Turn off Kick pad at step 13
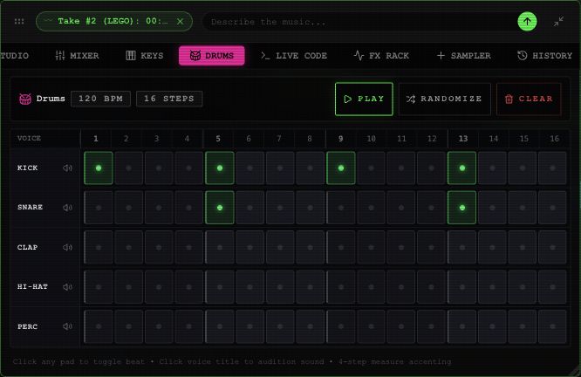The width and height of the screenshot is (581, 377). (x=462, y=168)
